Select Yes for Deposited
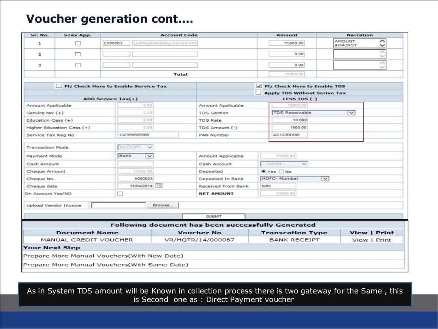The height and width of the screenshot is (329, 438). (x=263, y=171)
